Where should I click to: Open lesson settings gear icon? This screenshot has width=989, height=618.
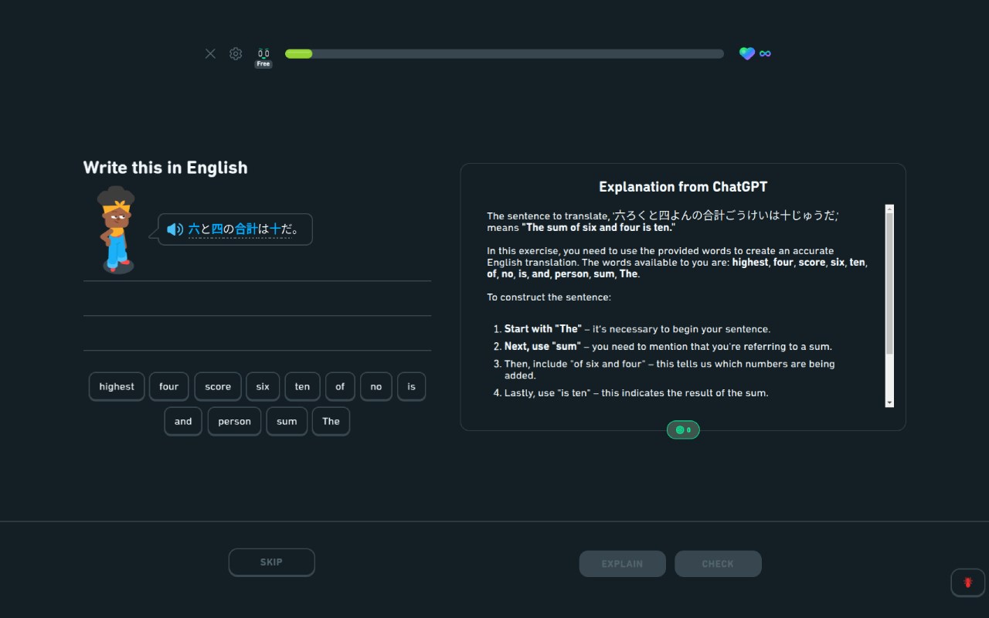pyautogui.click(x=236, y=53)
